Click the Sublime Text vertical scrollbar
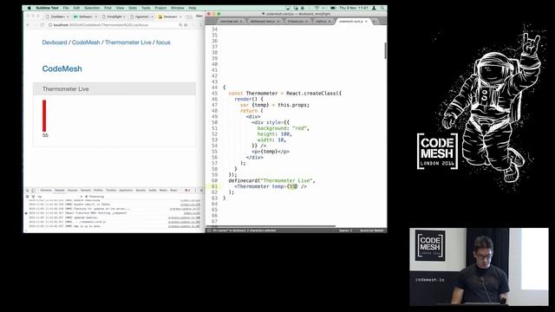This screenshot has width=555, height=312. (385, 51)
